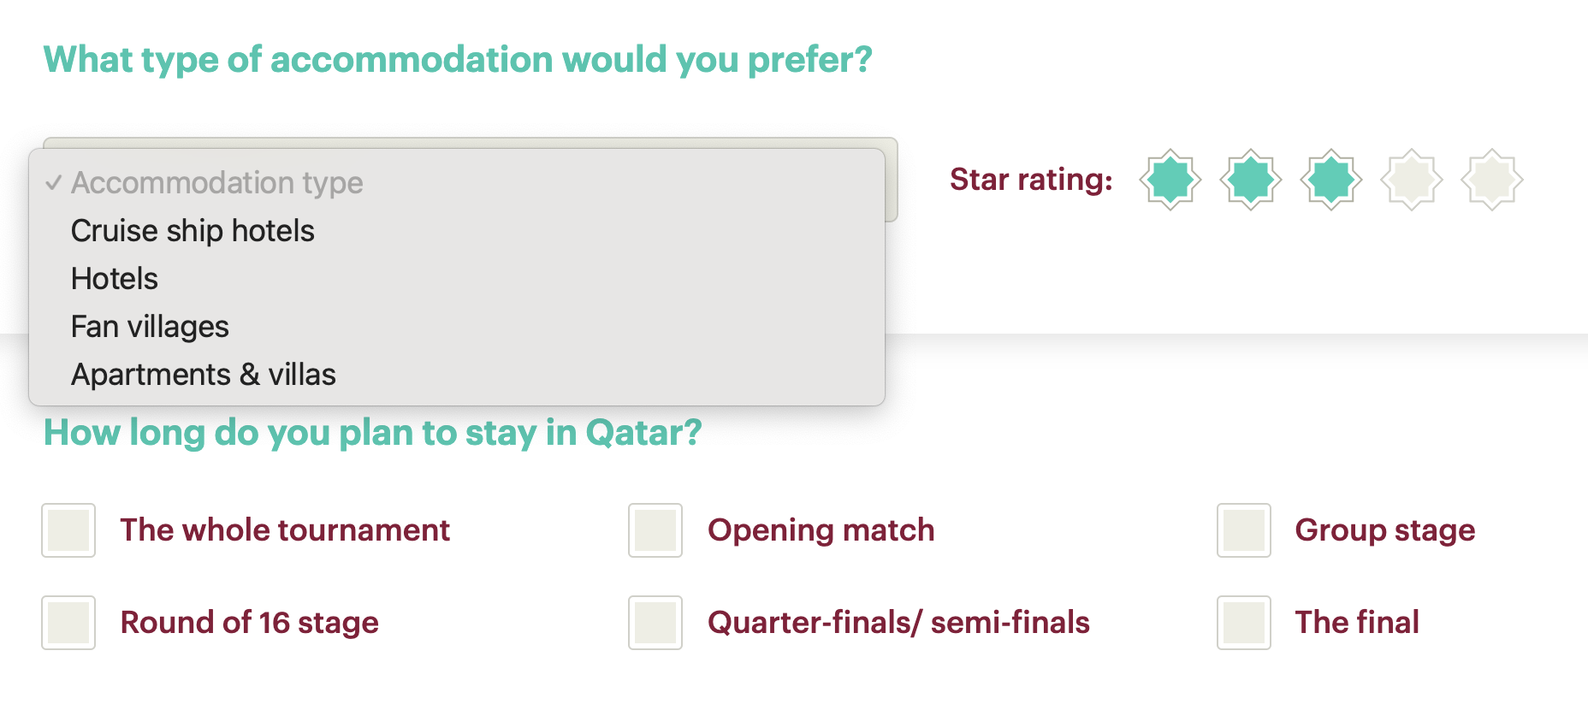
Task: Click the Round of 16 stage label
Action: 249,623
